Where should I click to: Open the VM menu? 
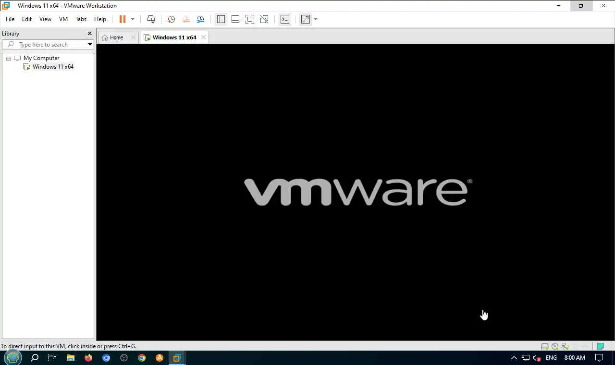[x=63, y=19]
